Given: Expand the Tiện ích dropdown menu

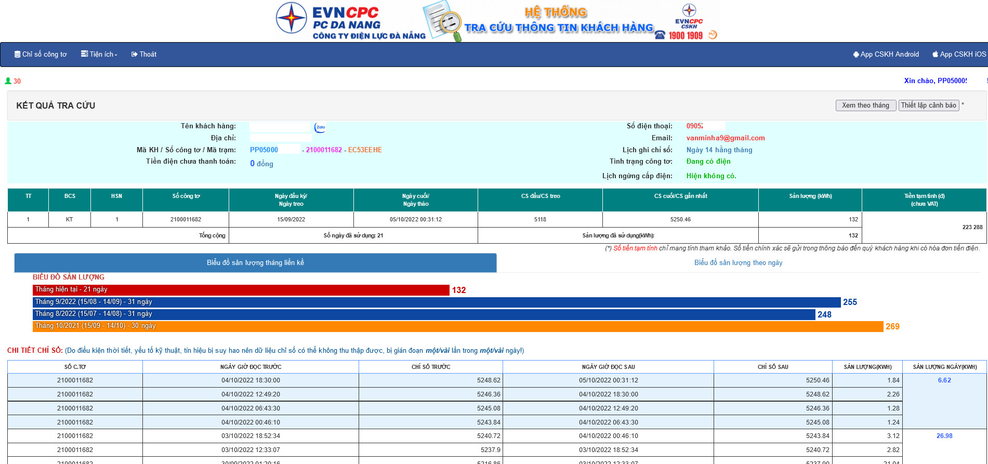Looking at the screenshot, I should (x=99, y=55).
